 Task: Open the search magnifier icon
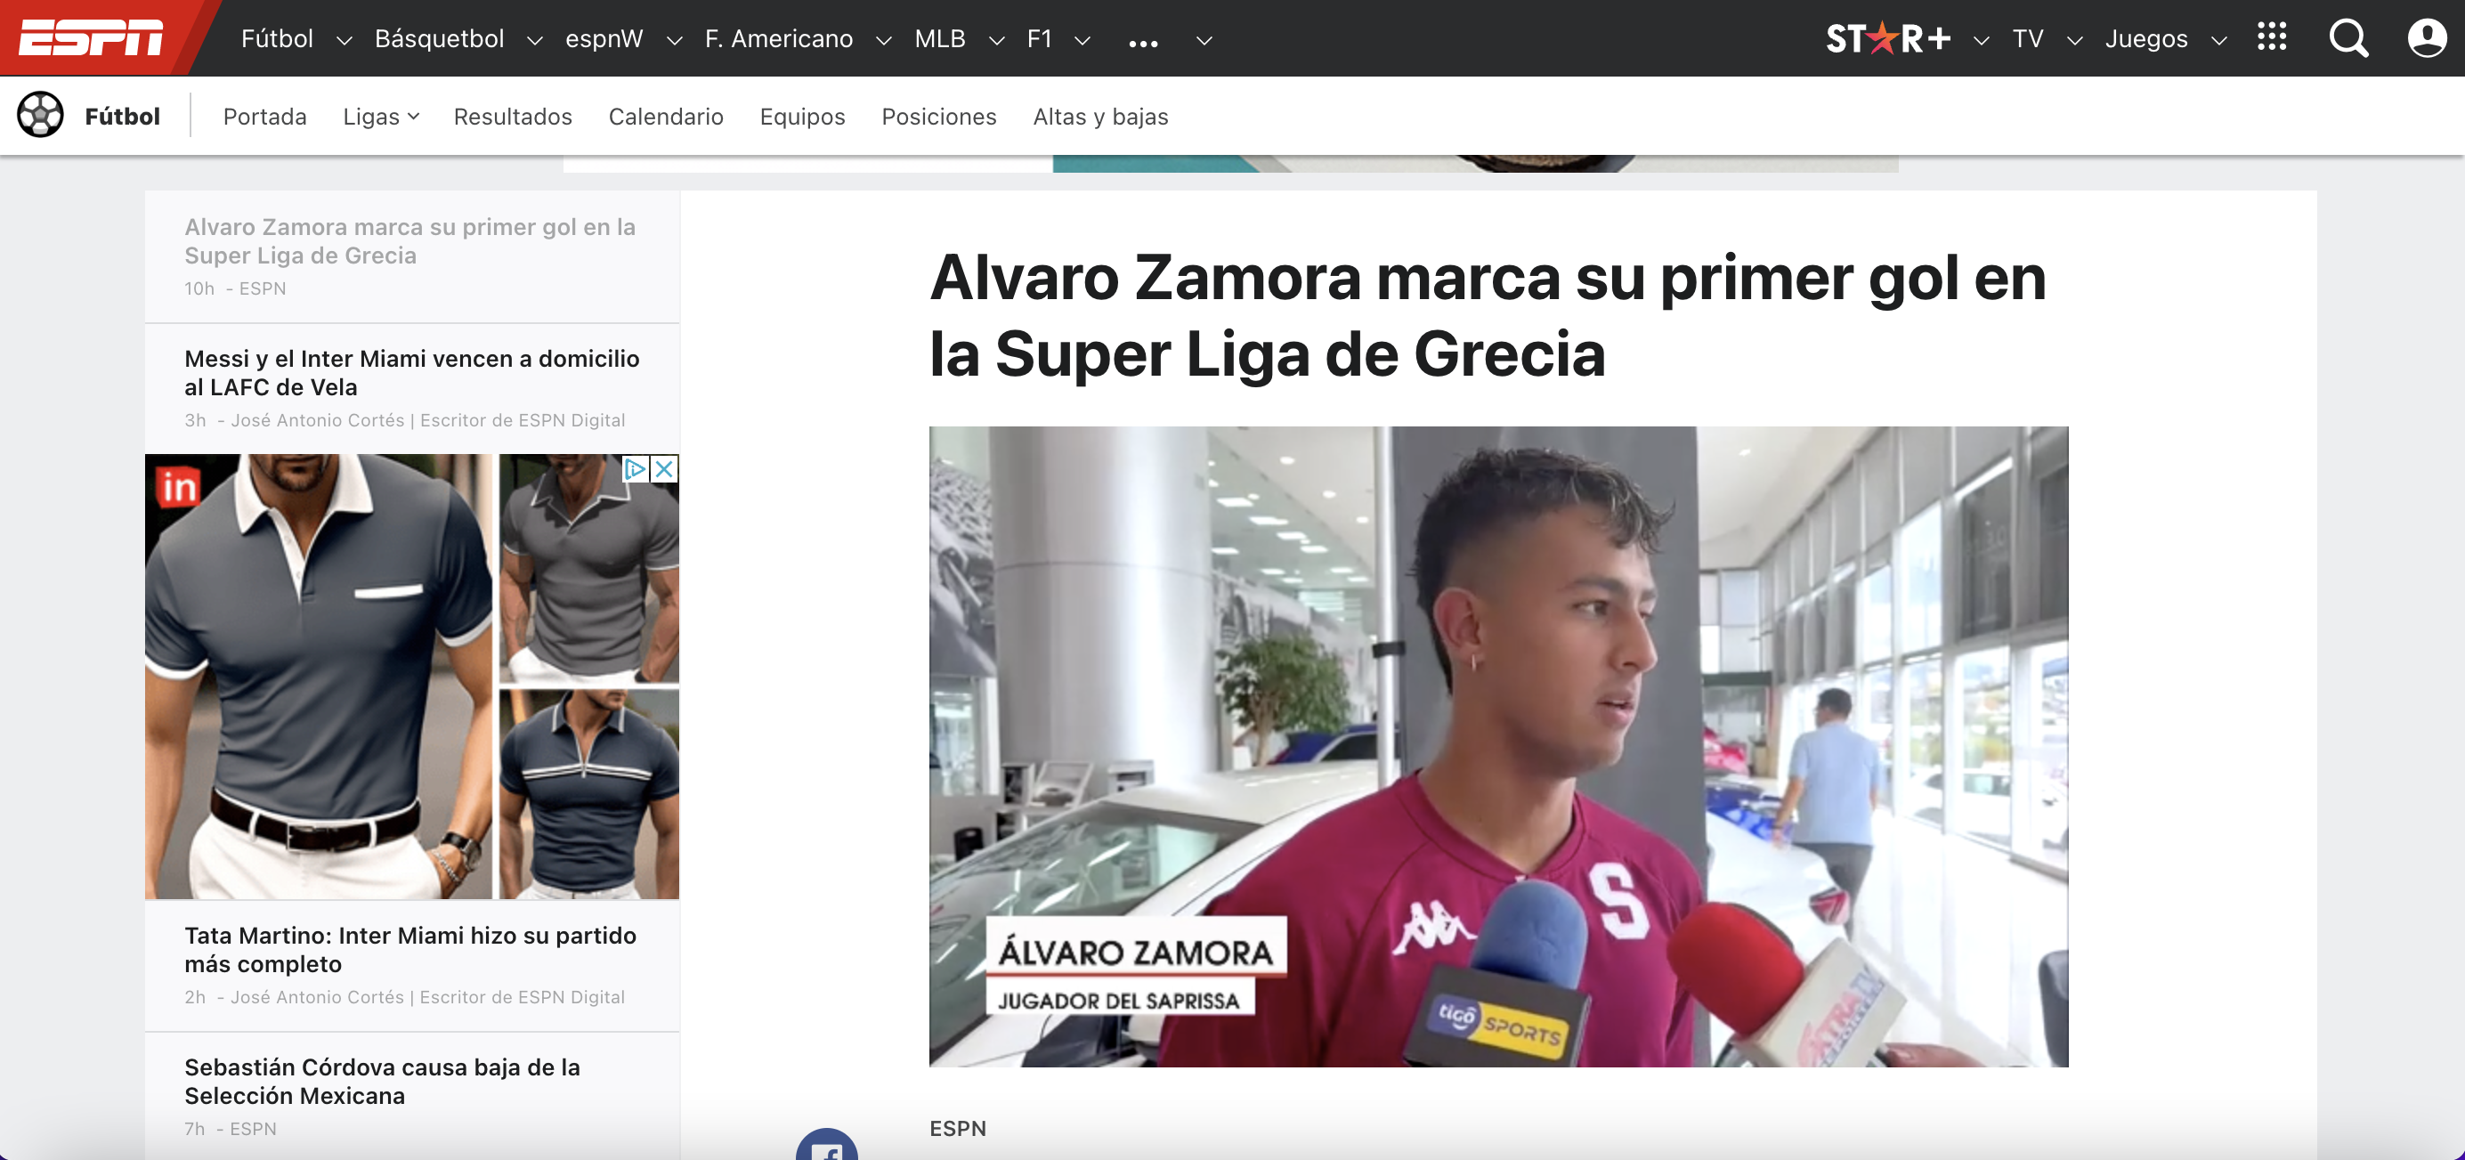point(2347,38)
